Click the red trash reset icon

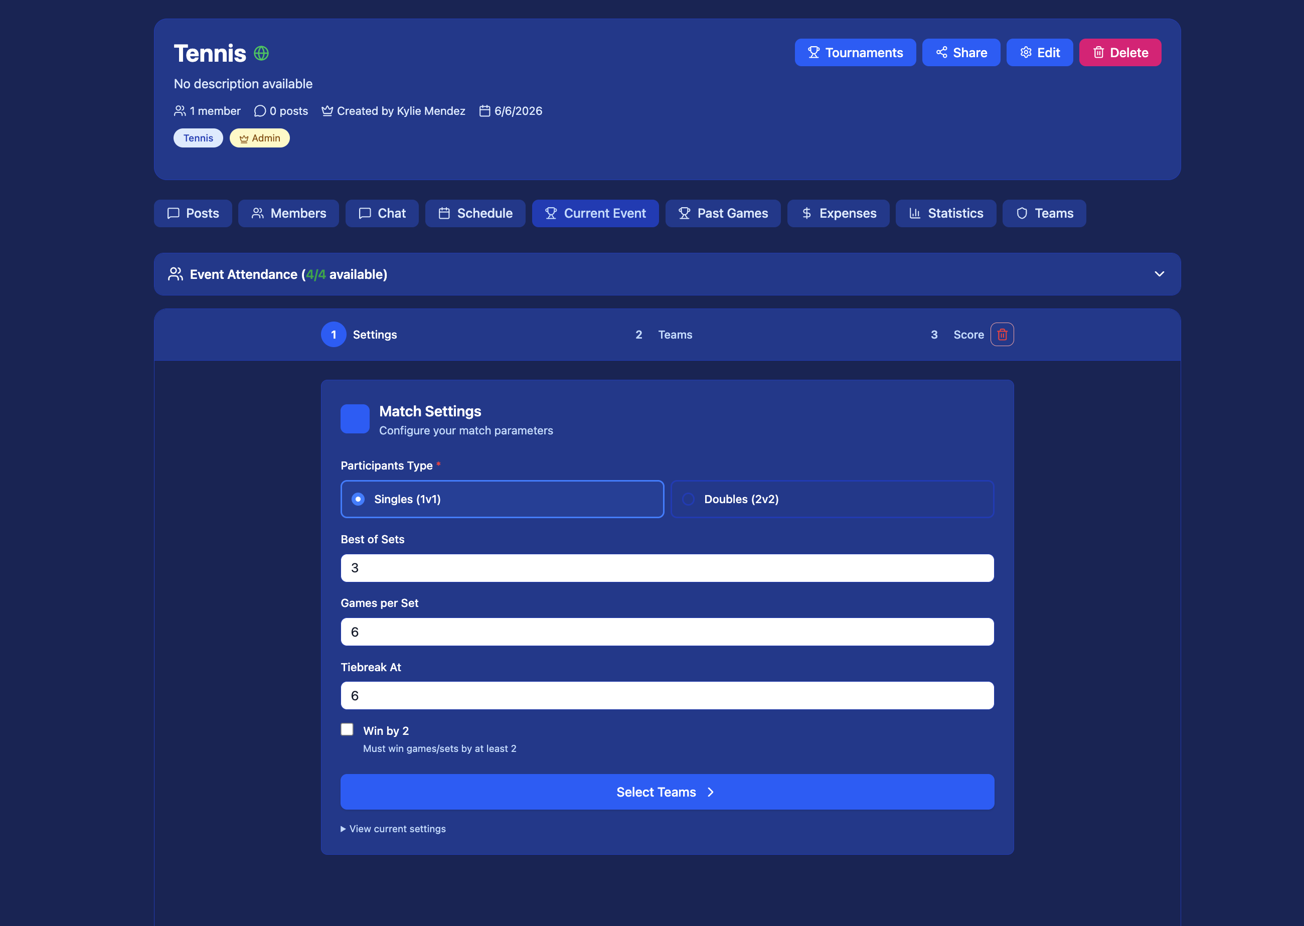pyautogui.click(x=1002, y=335)
